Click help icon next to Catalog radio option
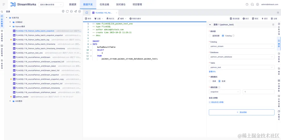This screenshot has height=140, width=281. 233,36
